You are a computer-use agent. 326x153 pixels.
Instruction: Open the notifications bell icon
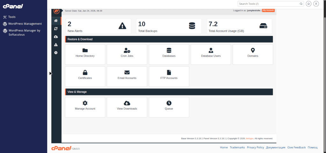(308, 4)
